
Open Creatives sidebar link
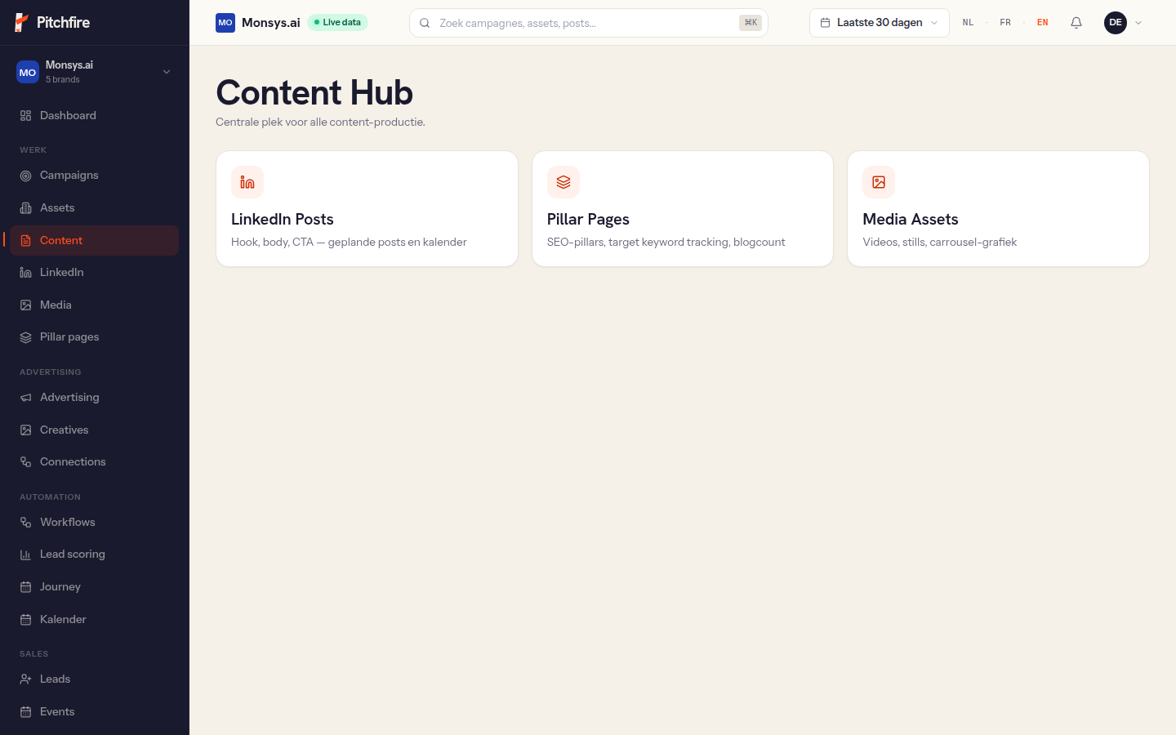click(x=95, y=430)
